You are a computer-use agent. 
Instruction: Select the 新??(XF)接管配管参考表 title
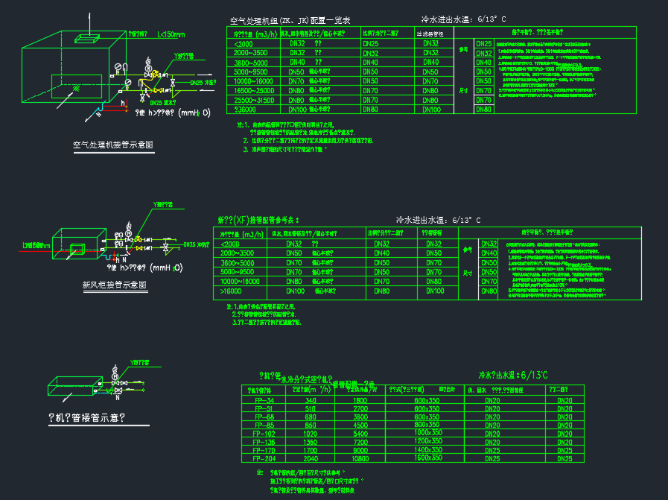[258, 220]
